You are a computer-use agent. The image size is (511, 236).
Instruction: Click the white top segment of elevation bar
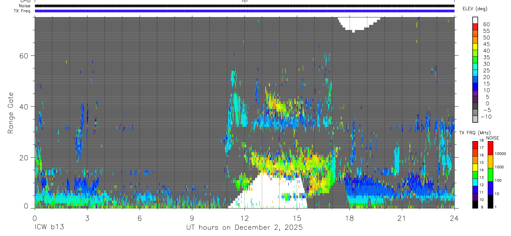coord(475,20)
